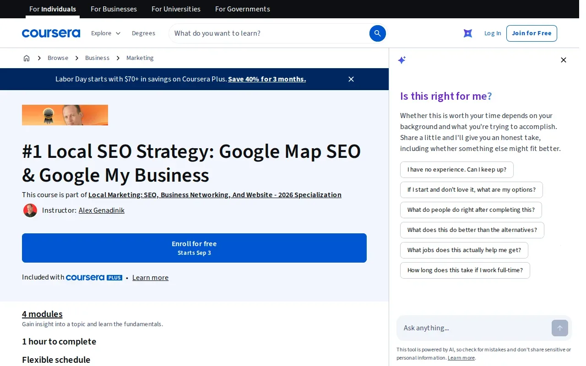
Task: Click the Join for Free button
Action: coord(532,33)
